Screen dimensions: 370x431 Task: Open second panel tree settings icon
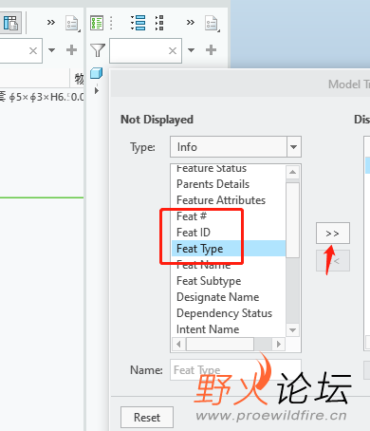pyautogui.click(x=212, y=23)
